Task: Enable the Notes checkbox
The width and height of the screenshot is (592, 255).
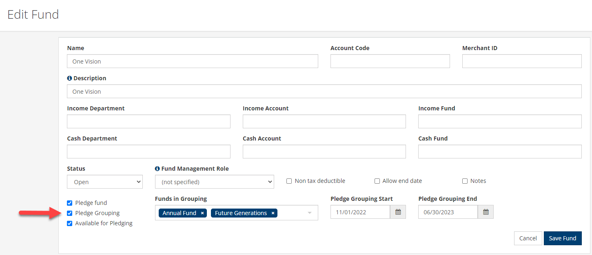Action: tap(465, 181)
